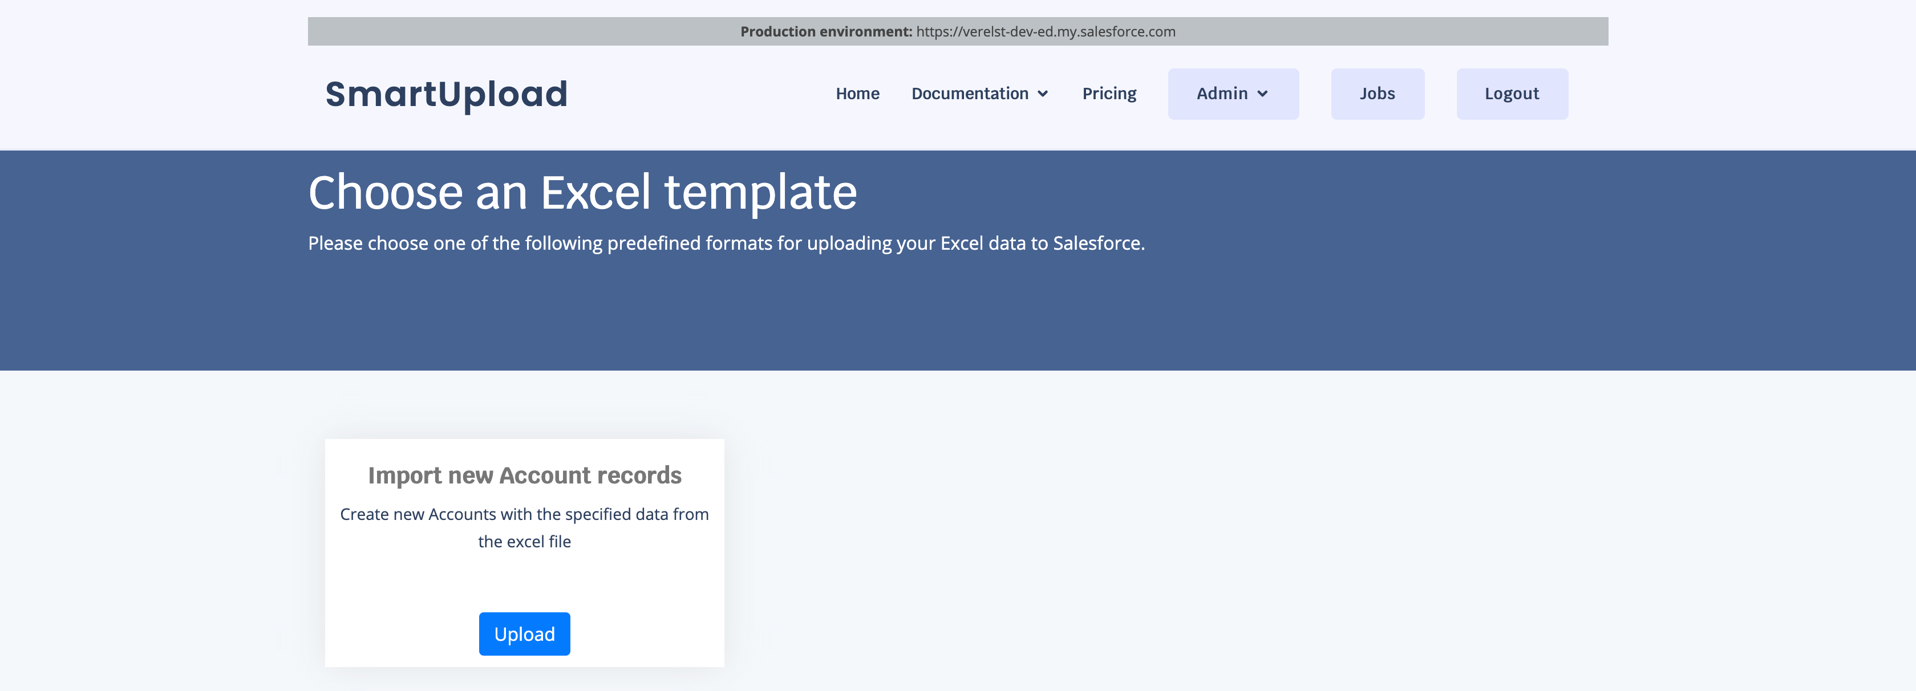Click the empty area beside template card
This screenshot has width=1916, height=691.
(1190, 550)
